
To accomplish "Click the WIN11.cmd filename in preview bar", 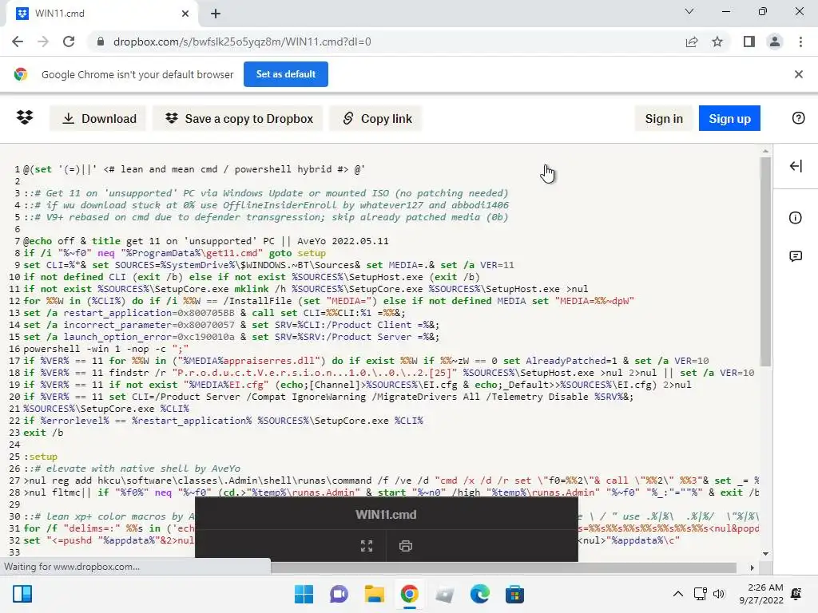I will pos(386,515).
